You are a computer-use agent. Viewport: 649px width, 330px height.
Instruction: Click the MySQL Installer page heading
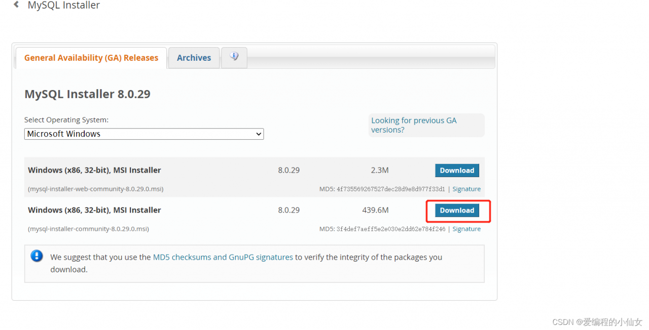(64, 5)
